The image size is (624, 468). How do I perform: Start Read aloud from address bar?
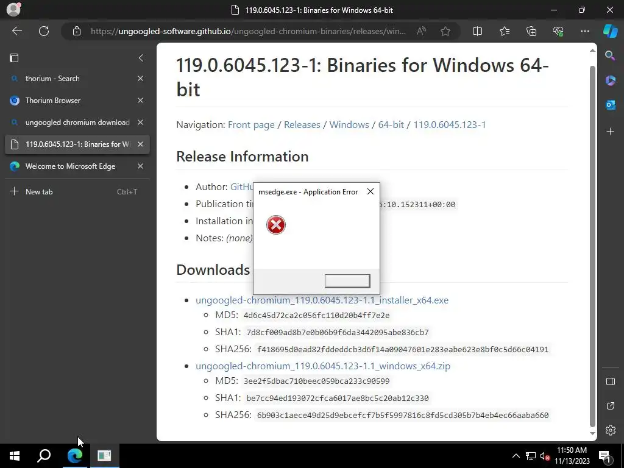click(421, 31)
